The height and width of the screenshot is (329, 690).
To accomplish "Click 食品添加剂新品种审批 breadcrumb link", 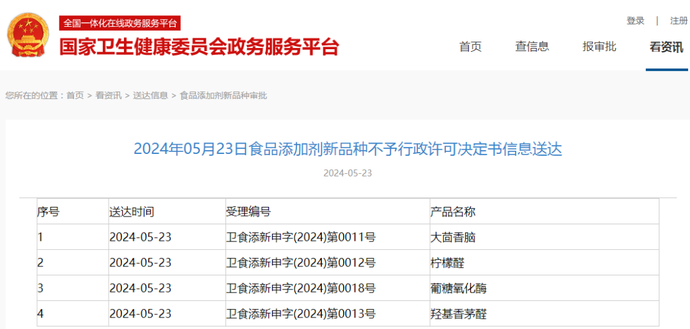I will (223, 95).
